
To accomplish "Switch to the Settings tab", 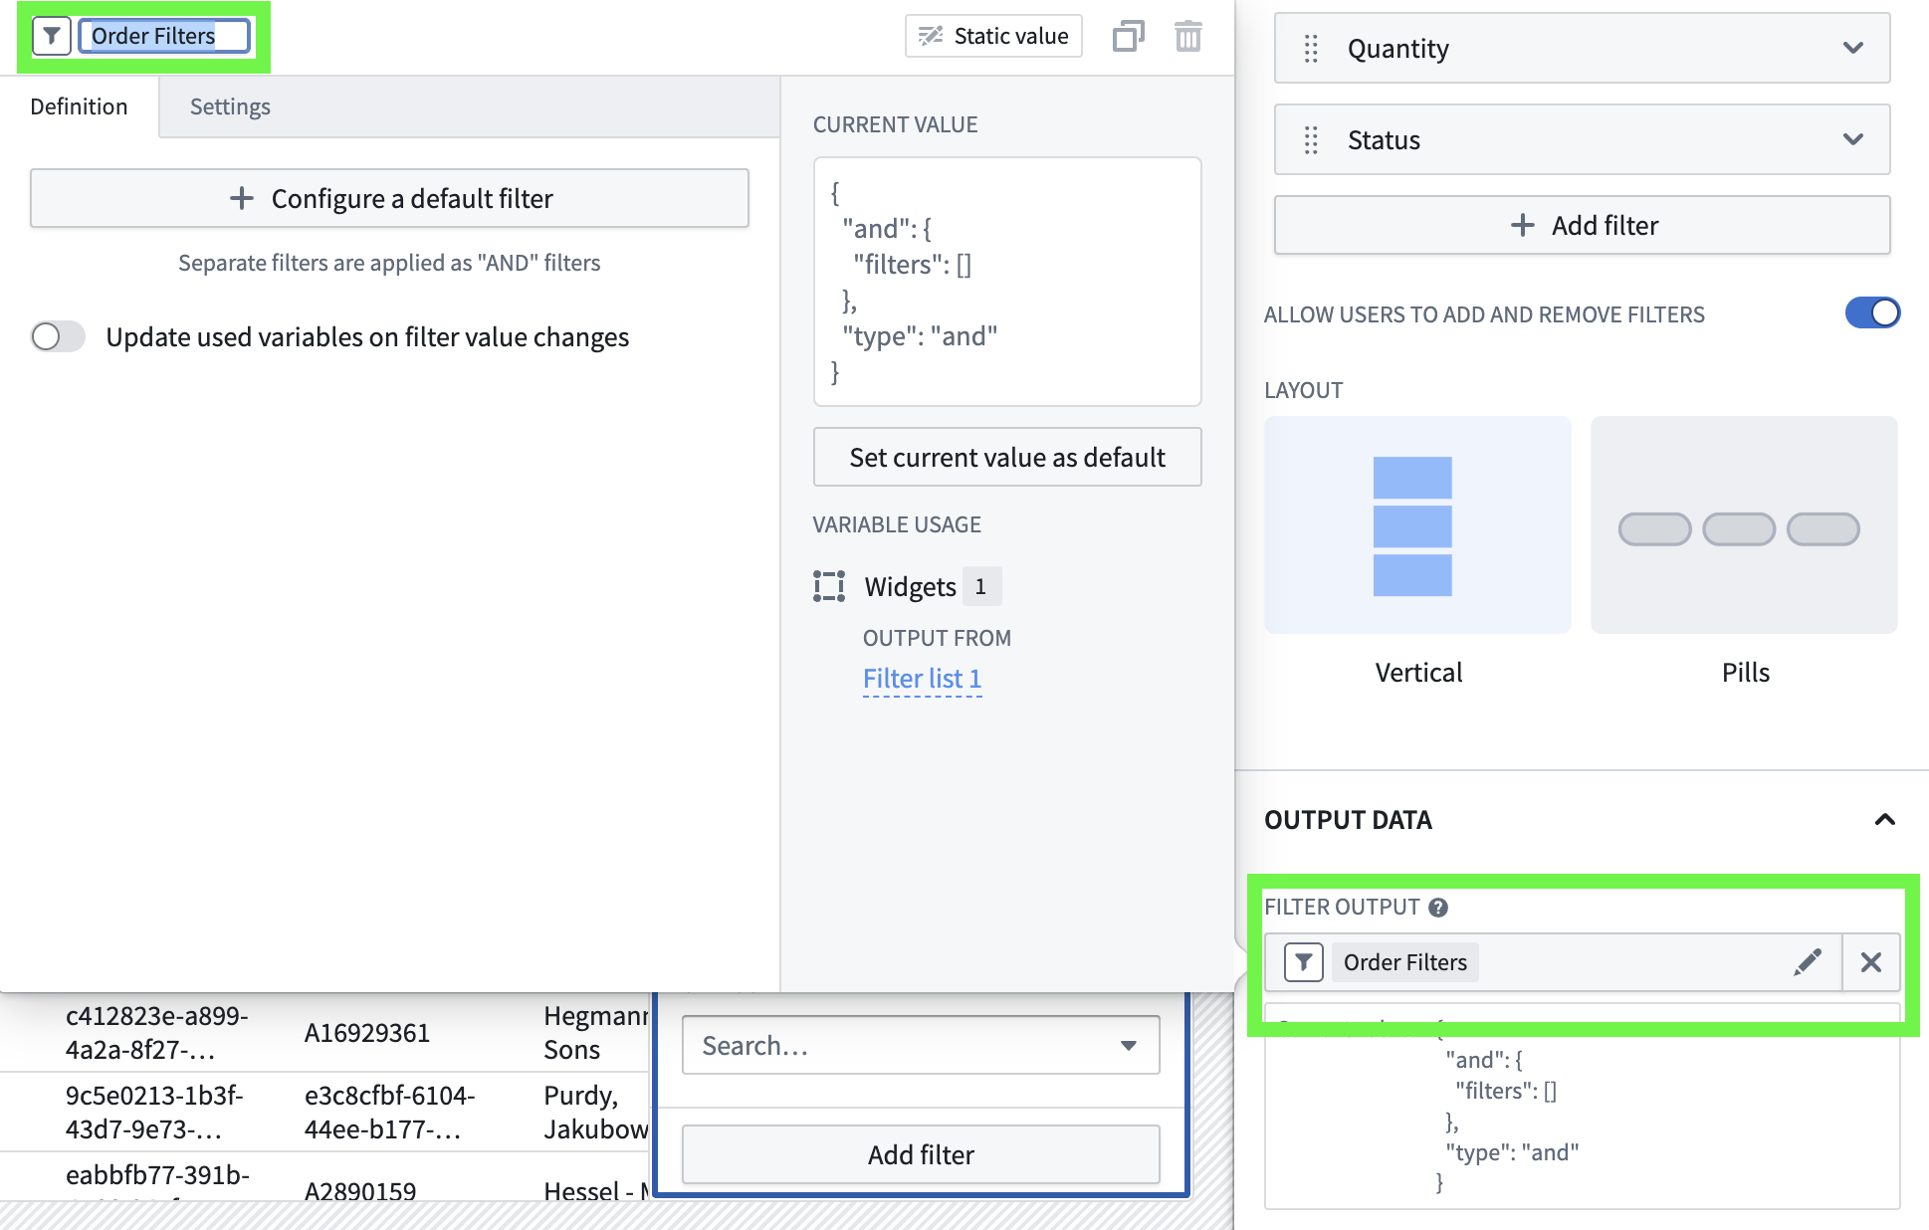I will tap(230, 107).
